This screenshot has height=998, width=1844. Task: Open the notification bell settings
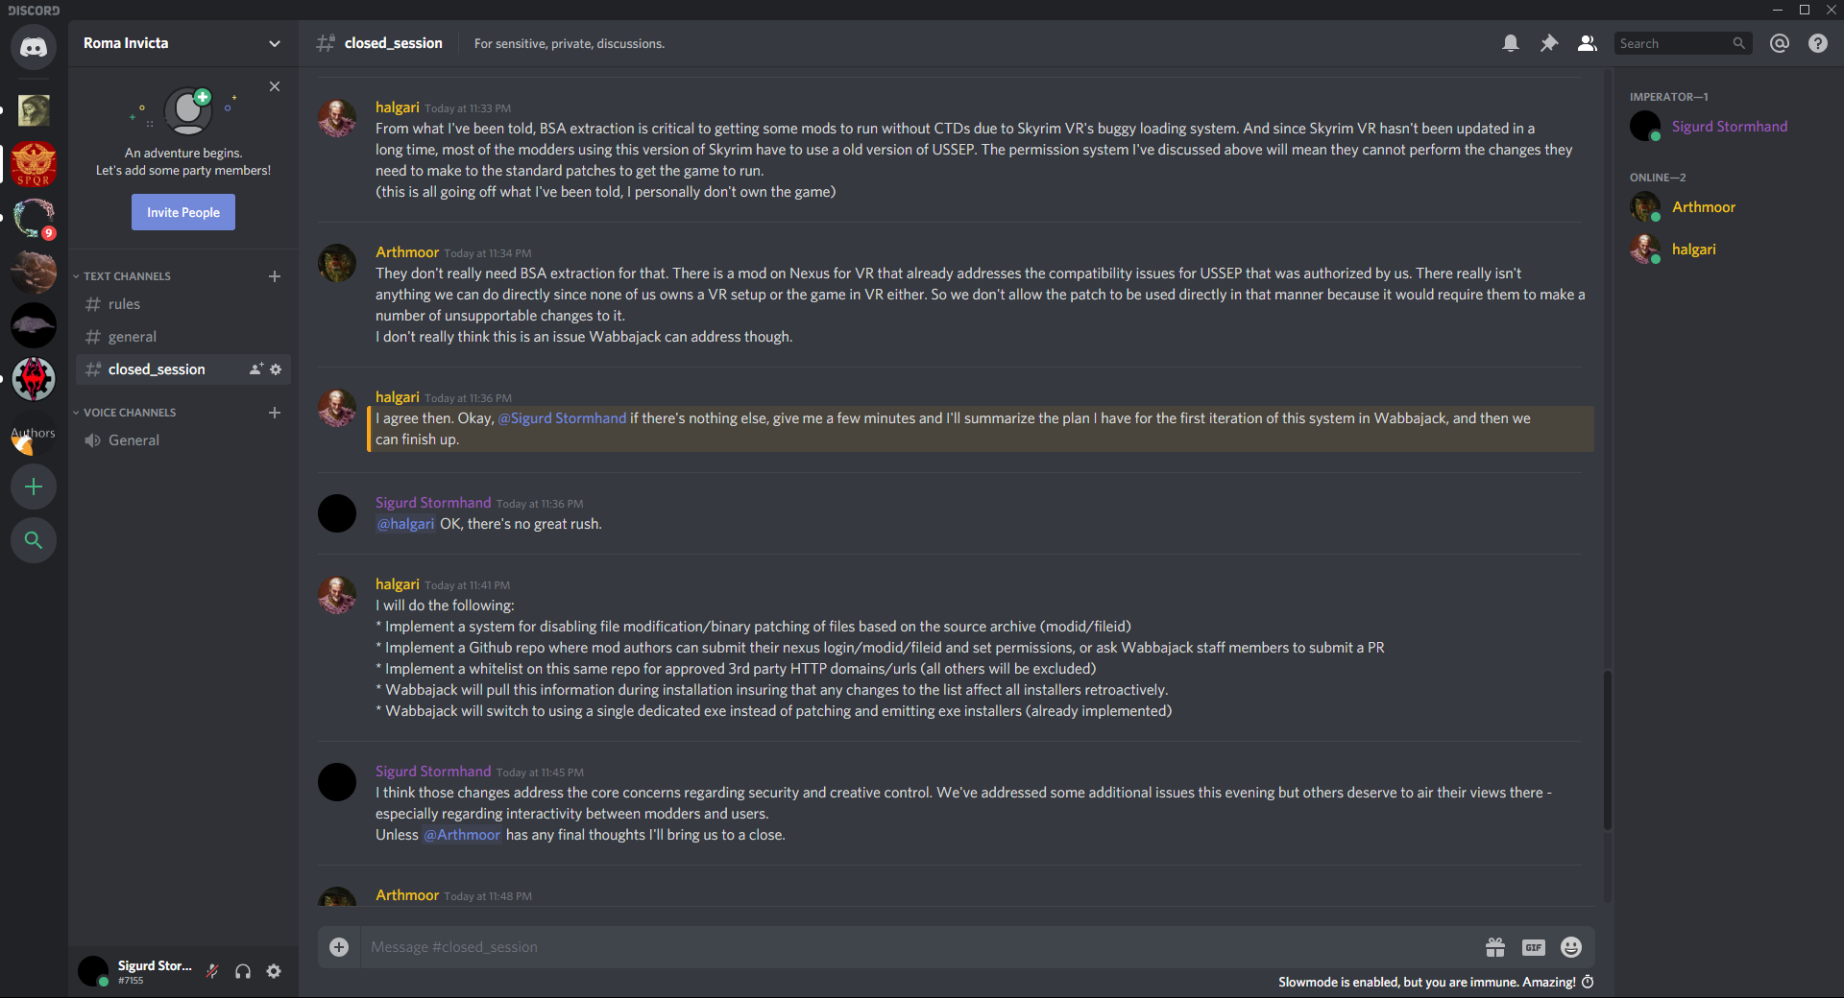tap(1511, 43)
